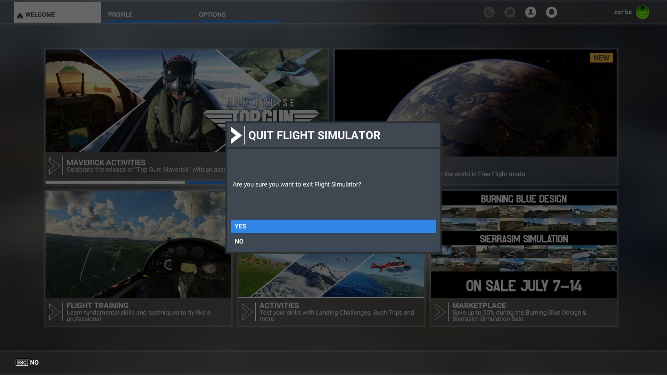Click the carousel progress bar under Maverick Activities
Viewport: 667px width, 375px height.
(135, 182)
